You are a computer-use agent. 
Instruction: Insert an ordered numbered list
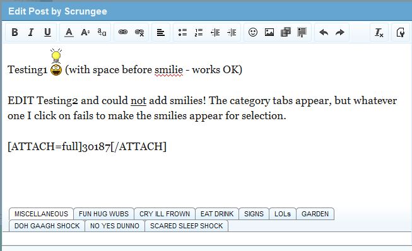pos(199,32)
